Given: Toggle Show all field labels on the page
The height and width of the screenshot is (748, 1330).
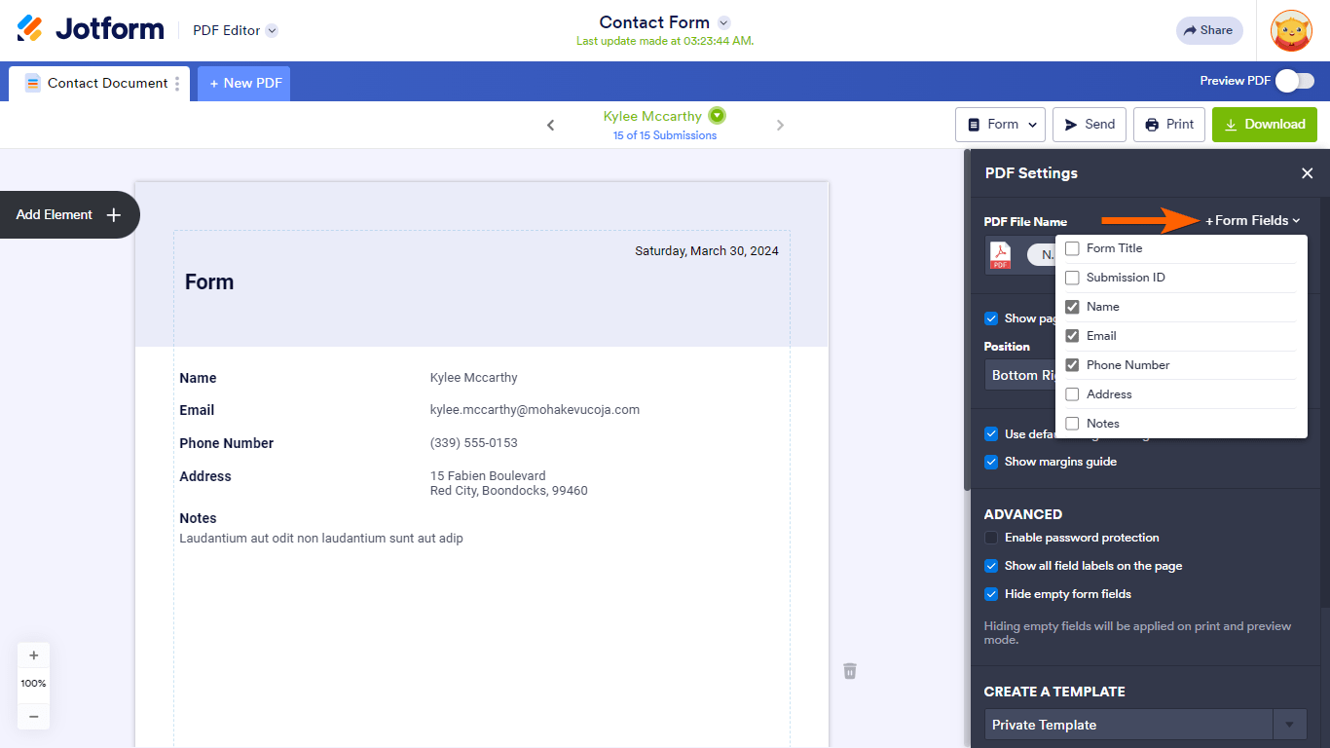Looking at the screenshot, I should (x=991, y=566).
